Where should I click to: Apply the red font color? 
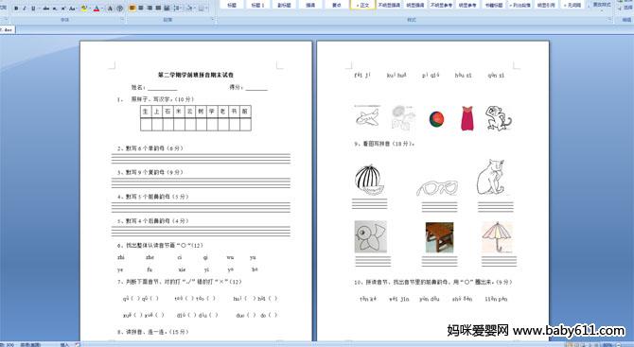97,9
